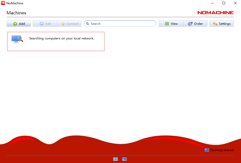Click the Connect arrow icon
Viewport: 241px width, 163px height.
(x=63, y=24)
